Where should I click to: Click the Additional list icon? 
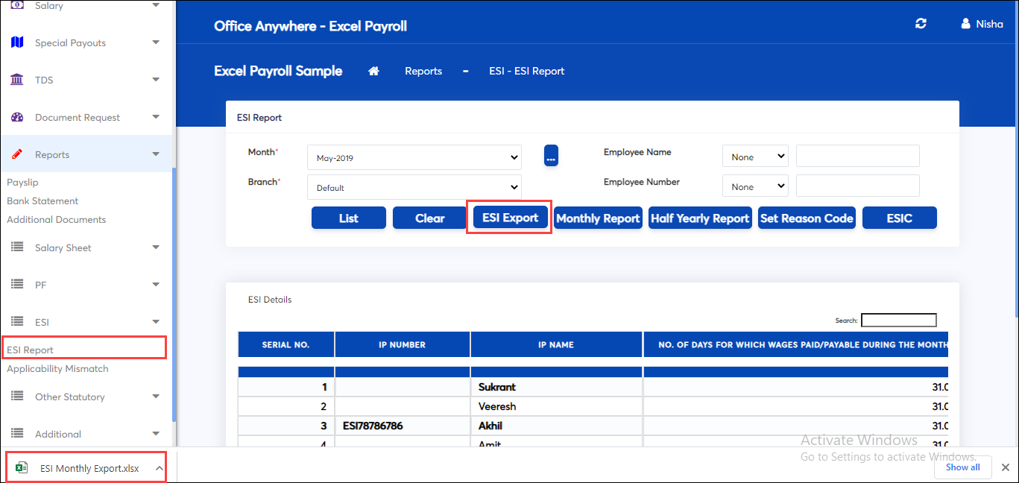(17, 434)
